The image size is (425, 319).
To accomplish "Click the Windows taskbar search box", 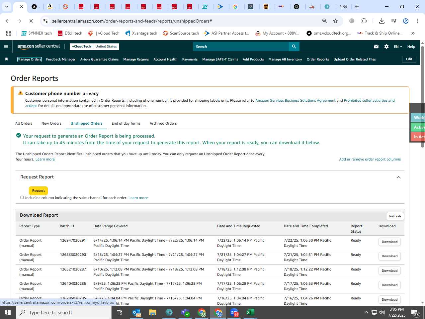I will point(64,312).
